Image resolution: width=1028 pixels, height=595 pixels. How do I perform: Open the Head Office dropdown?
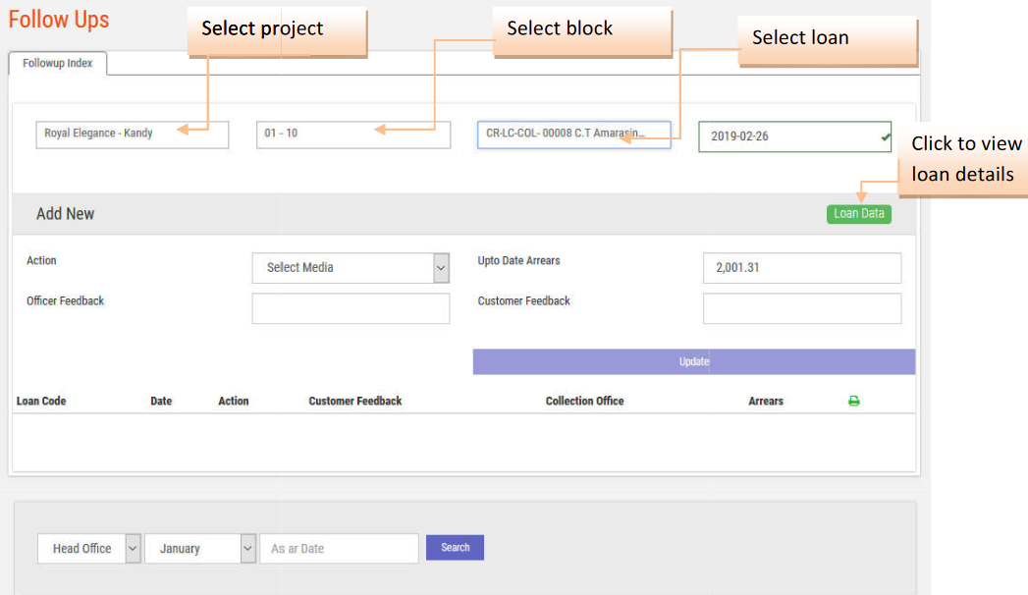pos(89,549)
